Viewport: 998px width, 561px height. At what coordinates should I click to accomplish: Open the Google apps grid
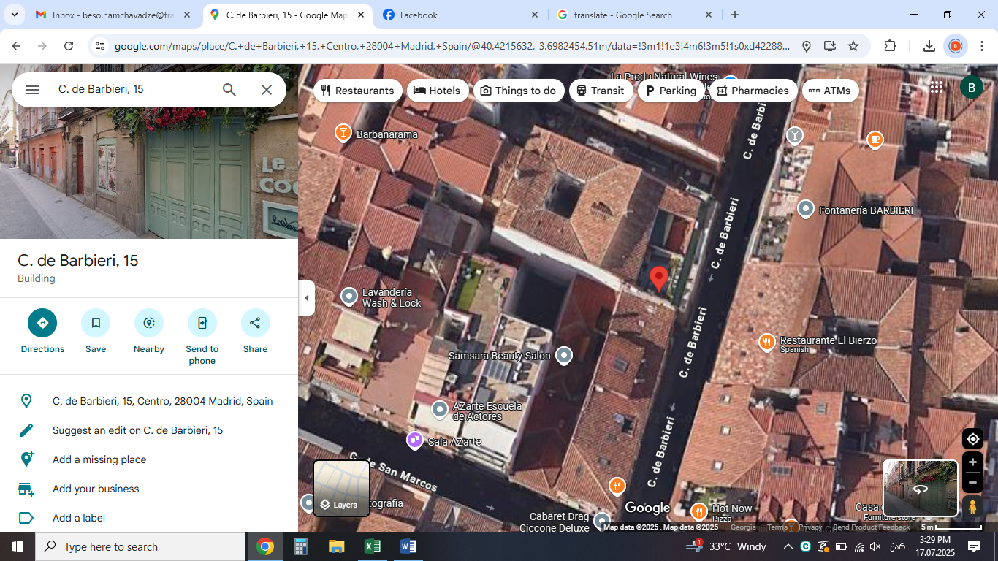coord(937,88)
